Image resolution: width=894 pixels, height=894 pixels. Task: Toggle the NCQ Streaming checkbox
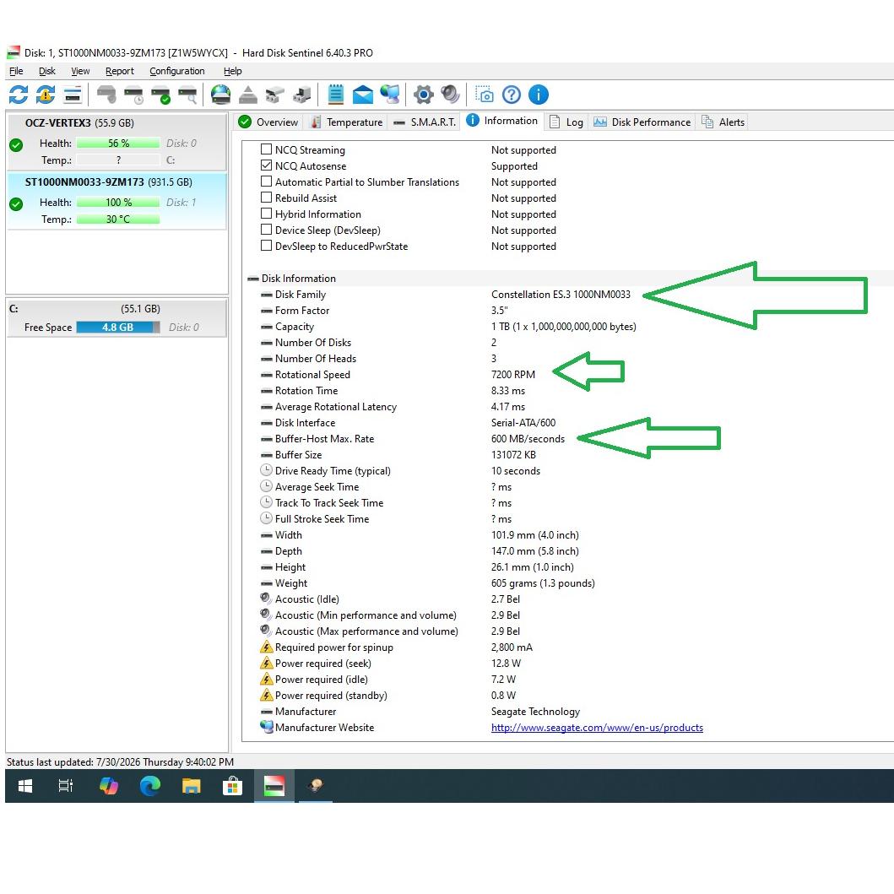click(266, 149)
